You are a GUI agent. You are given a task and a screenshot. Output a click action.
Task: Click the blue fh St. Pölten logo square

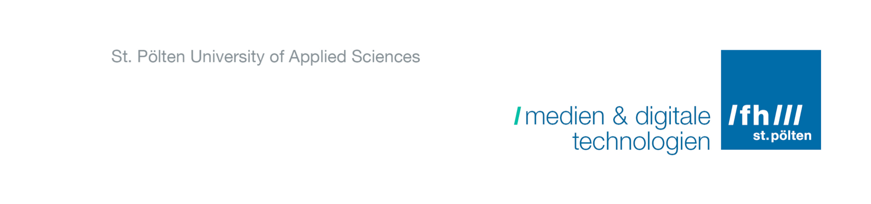(x=770, y=99)
